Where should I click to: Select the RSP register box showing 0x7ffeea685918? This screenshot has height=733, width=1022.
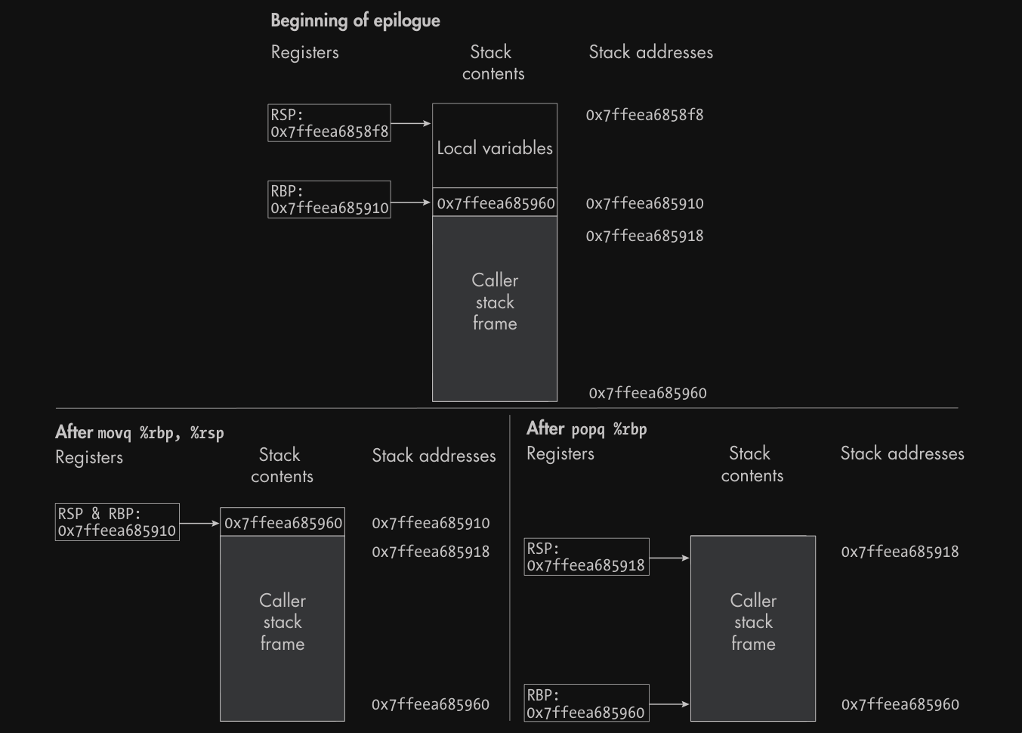coord(586,557)
